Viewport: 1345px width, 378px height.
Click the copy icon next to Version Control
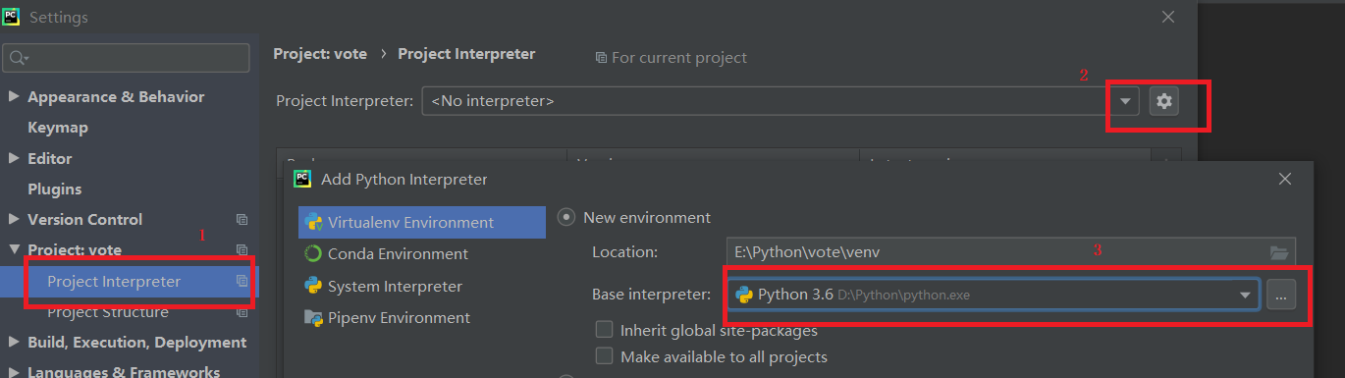(242, 220)
